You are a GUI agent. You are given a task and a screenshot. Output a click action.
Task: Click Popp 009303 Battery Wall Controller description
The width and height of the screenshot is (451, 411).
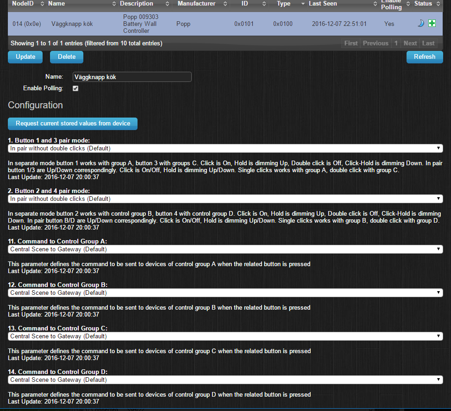pos(141,24)
